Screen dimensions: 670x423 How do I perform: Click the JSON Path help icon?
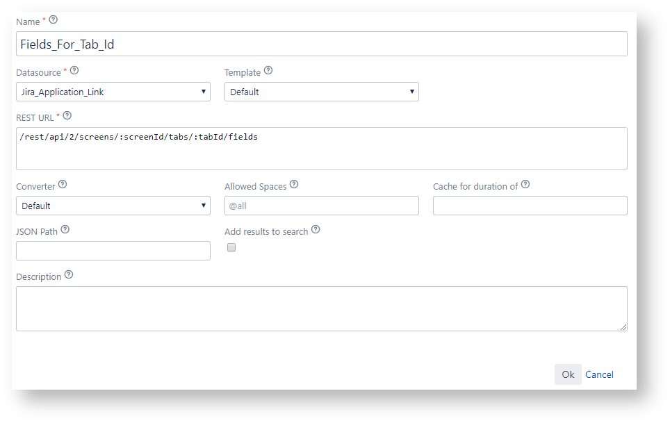(x=65, y=230)
